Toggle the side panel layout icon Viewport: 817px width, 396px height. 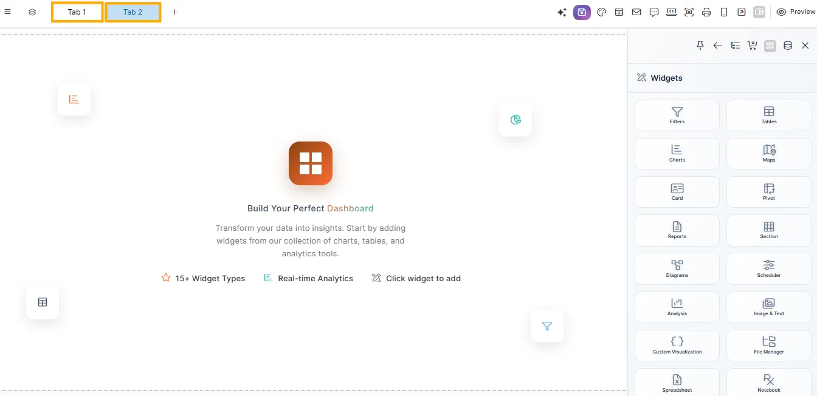click(x=759, y=12)
